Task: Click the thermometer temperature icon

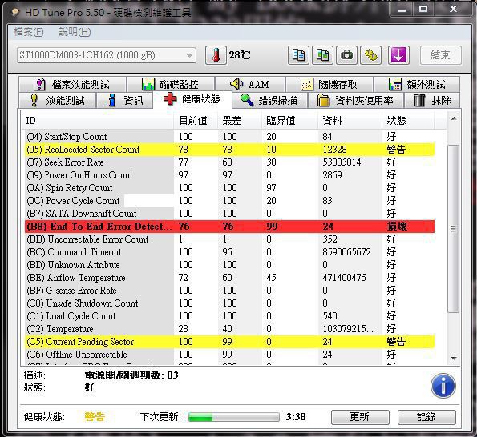Action: point(216,55)
